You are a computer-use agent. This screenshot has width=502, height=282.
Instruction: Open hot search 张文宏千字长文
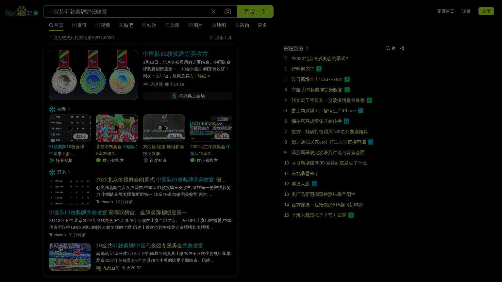pyautogui.click(x=328, y=100)
